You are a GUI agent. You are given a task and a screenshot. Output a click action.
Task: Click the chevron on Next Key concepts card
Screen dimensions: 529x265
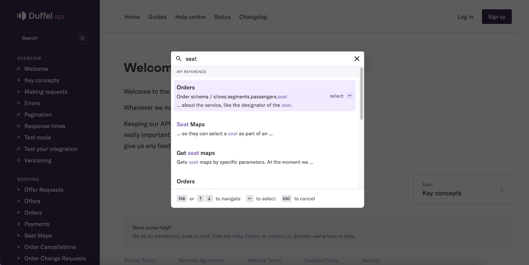pyautogui.click(x=502, y=189)
